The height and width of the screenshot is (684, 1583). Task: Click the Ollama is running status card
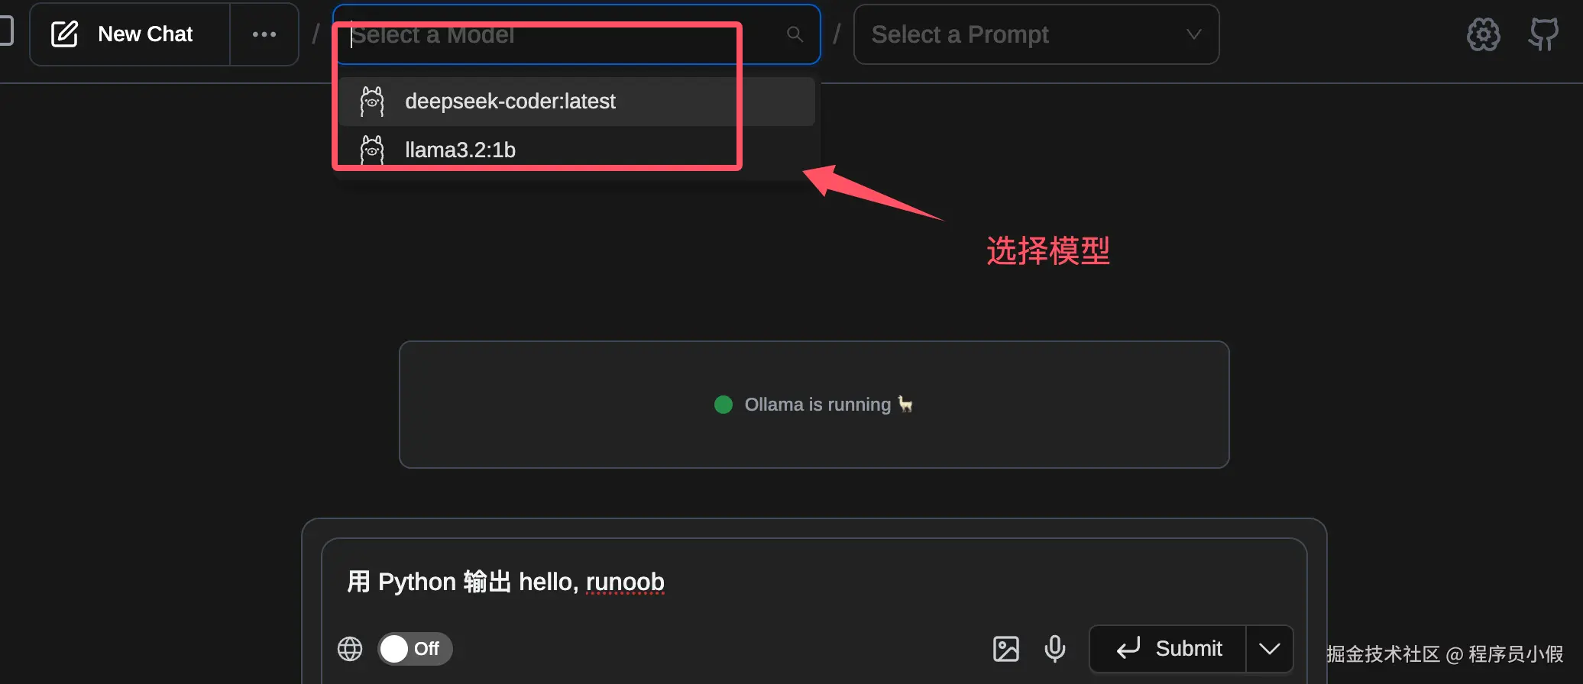coord(814,405)
